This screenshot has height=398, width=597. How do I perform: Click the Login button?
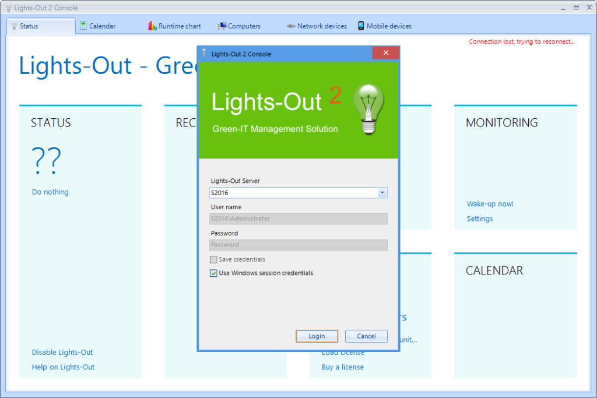click(x=317, y=336)
